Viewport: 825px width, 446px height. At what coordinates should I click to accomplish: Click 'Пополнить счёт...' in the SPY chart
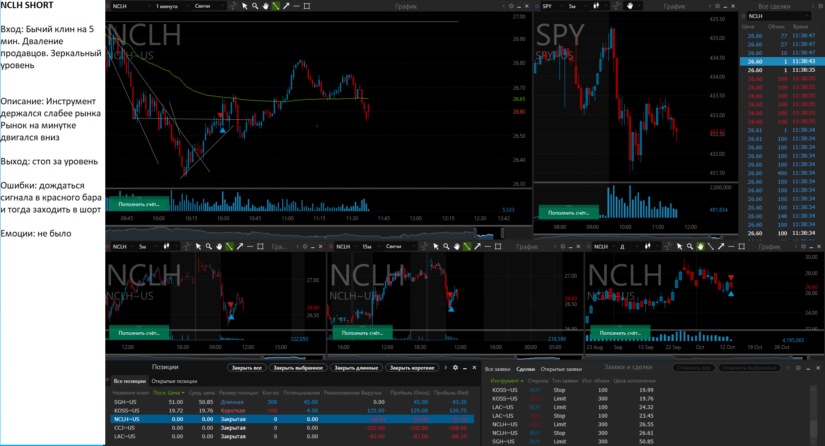pos(568,213)
